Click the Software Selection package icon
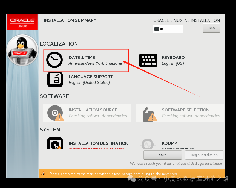Image resolution: width=236 pixels, height=188 pixels. click(x=149, y=114)
